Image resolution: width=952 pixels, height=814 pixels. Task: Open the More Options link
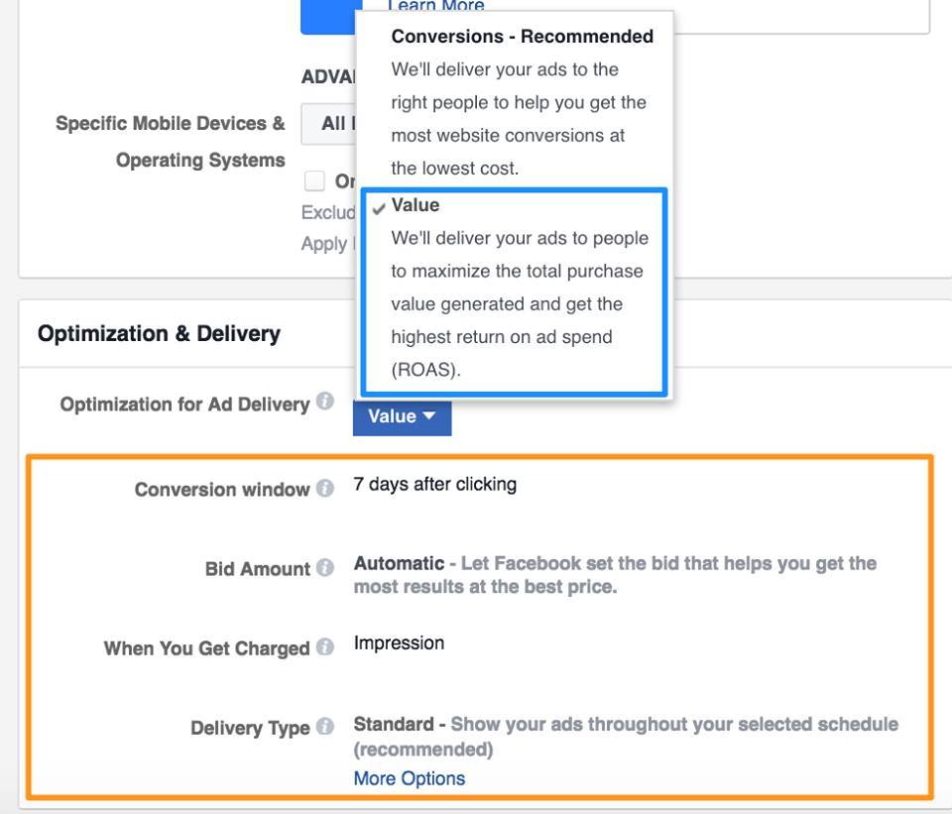409,778
